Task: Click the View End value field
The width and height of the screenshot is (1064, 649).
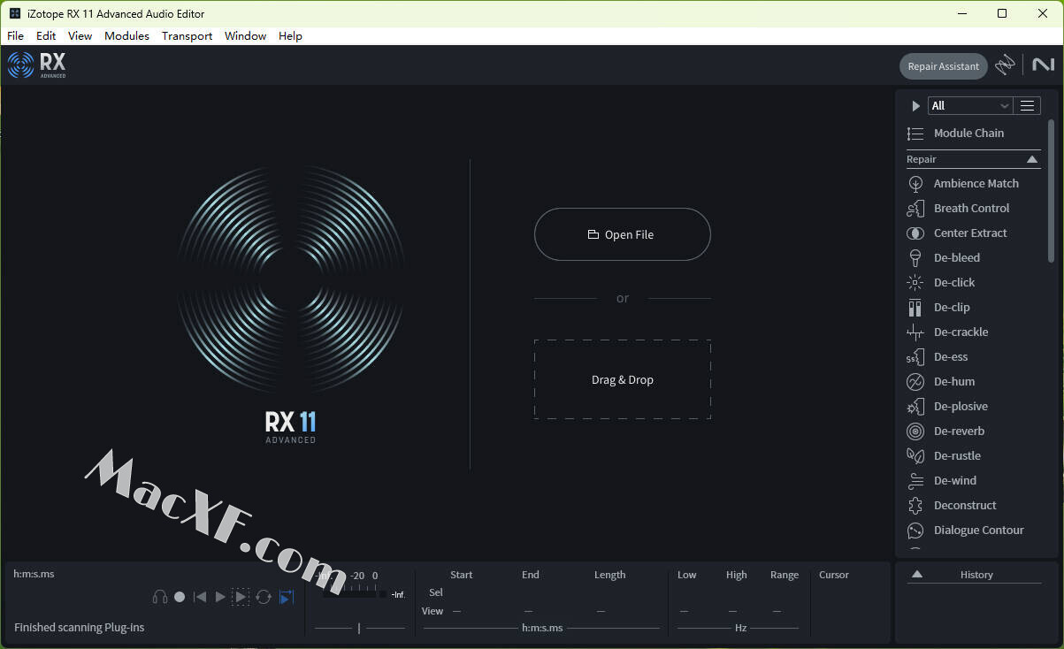Action: coord(528,611)
